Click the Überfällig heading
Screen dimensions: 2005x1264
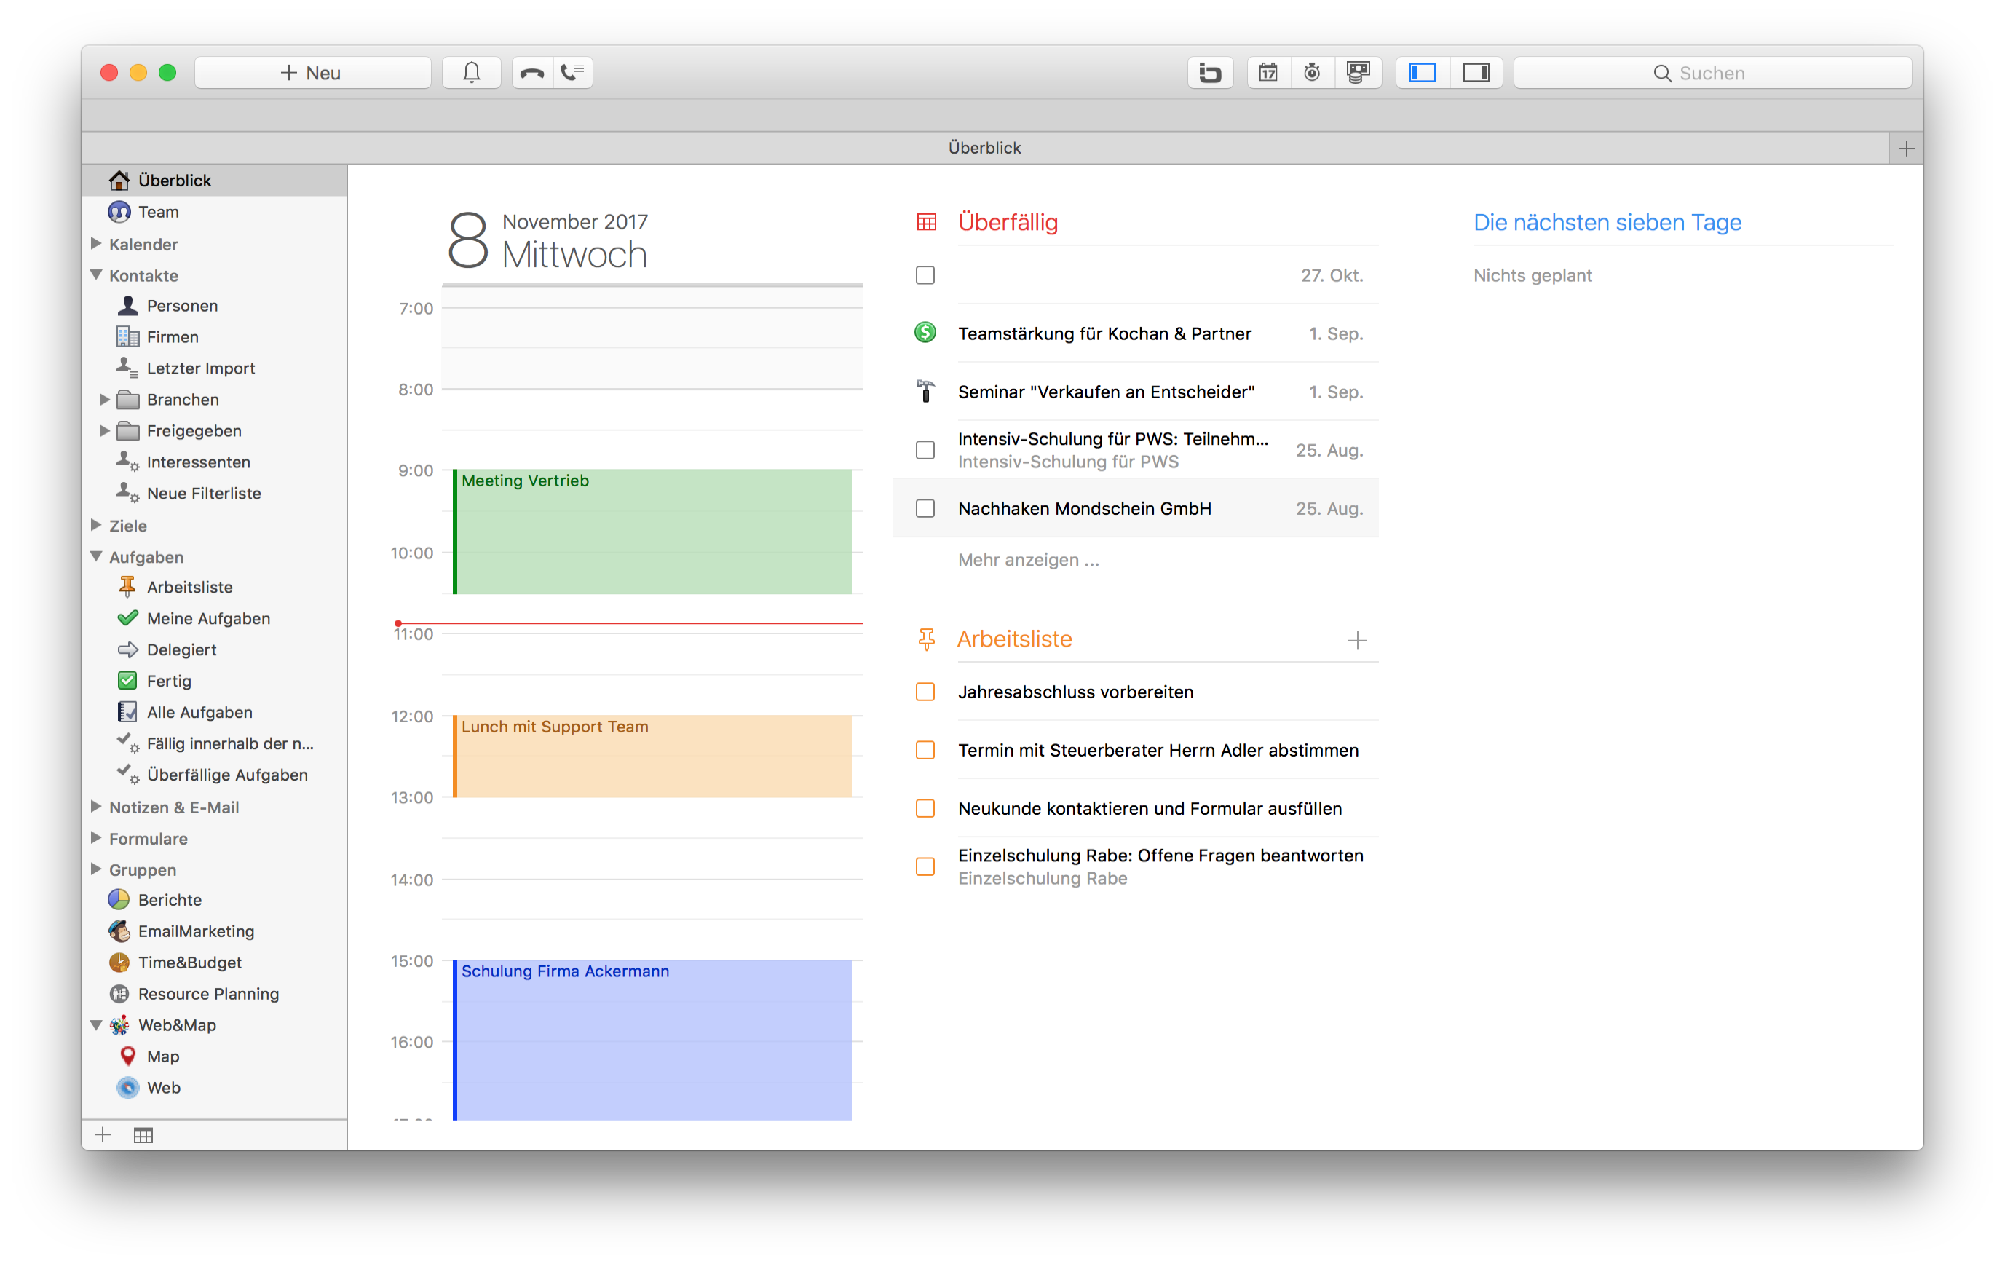tap(1008, 222)
